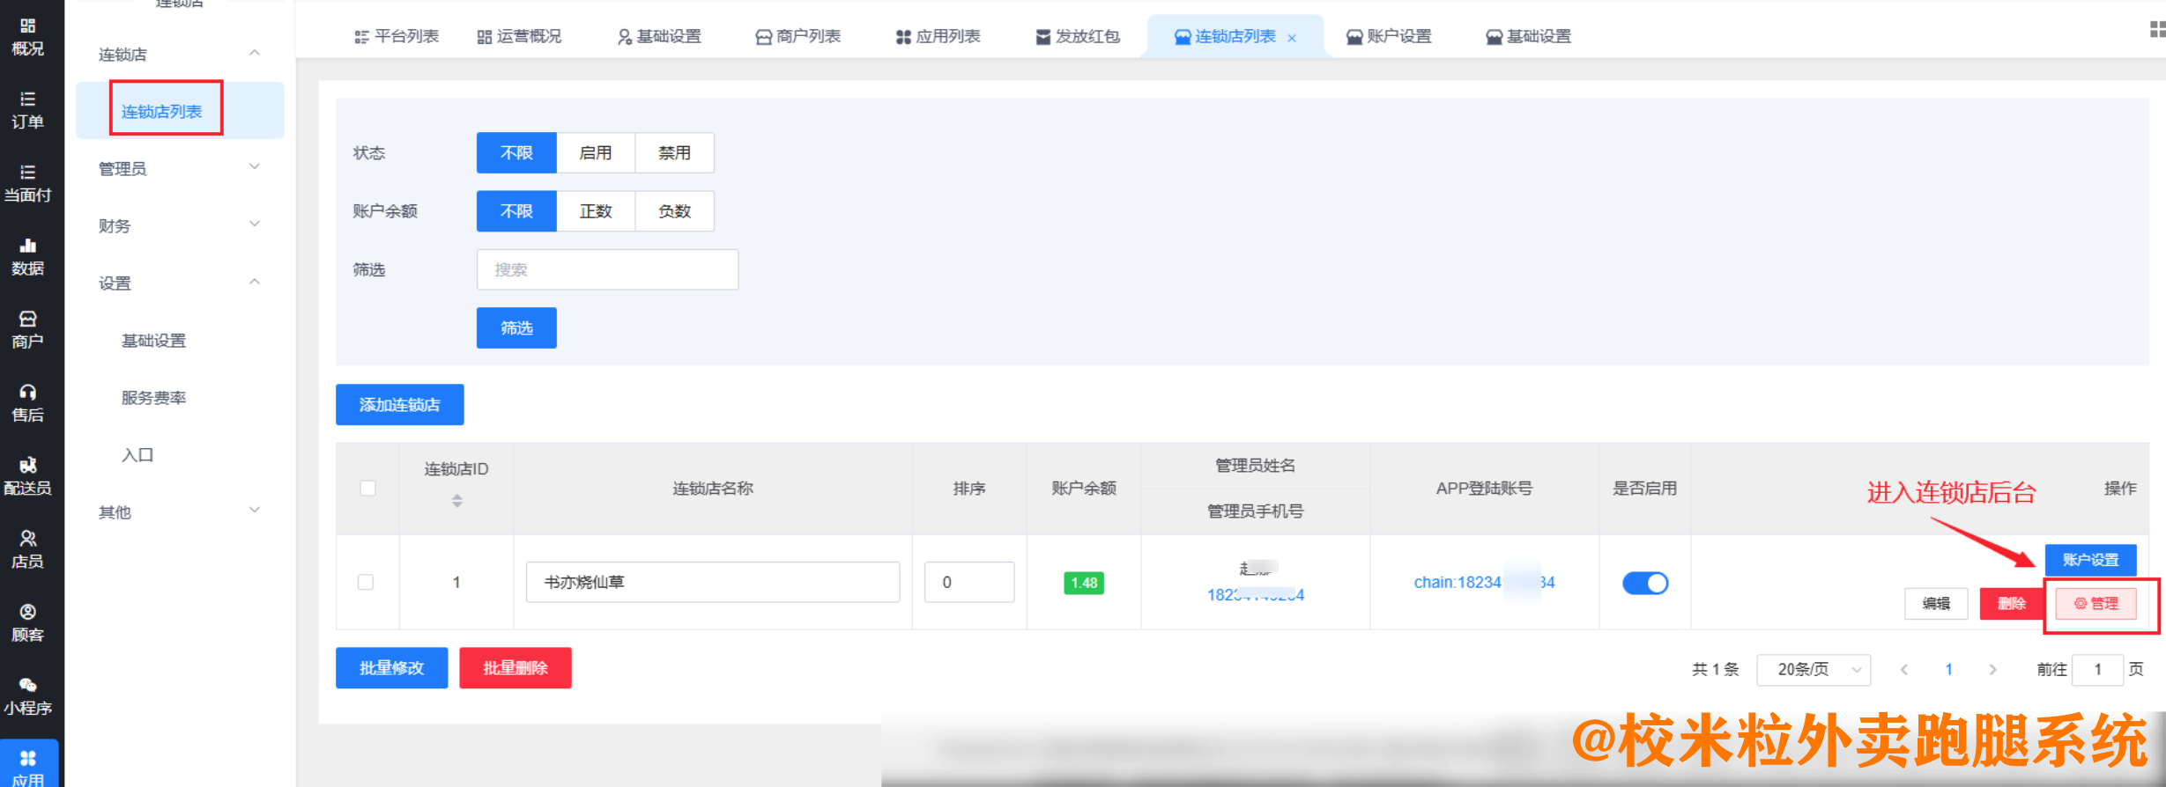
Task: Select the 数据 statistics sidebar icon
Action: (x=27, y=257)
